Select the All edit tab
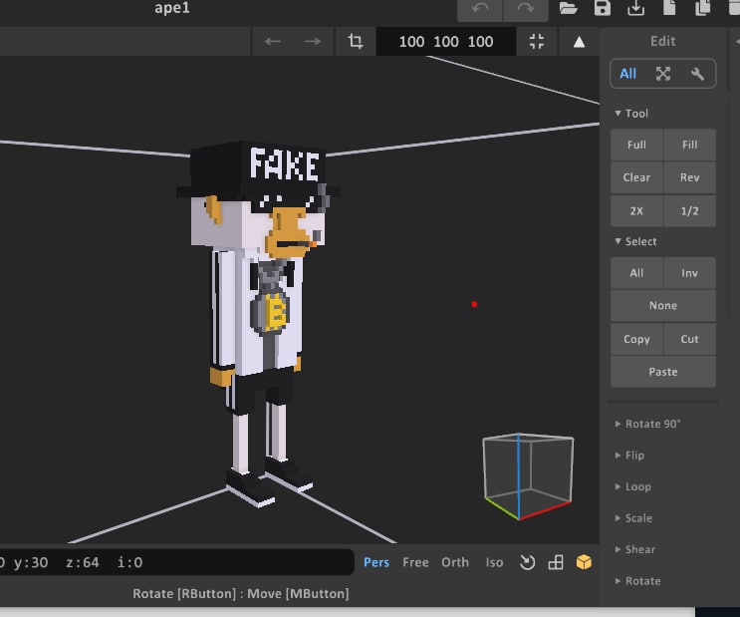 point(627,74)
